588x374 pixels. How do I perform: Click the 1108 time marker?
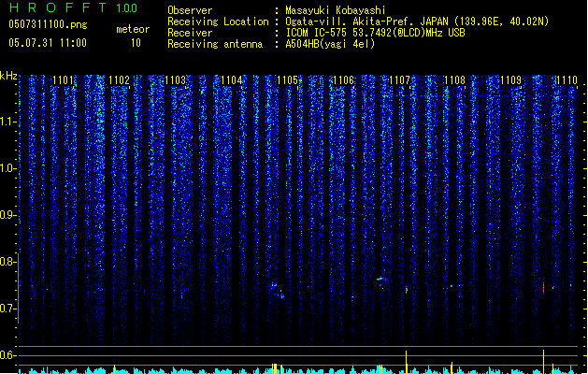[454, 79]
